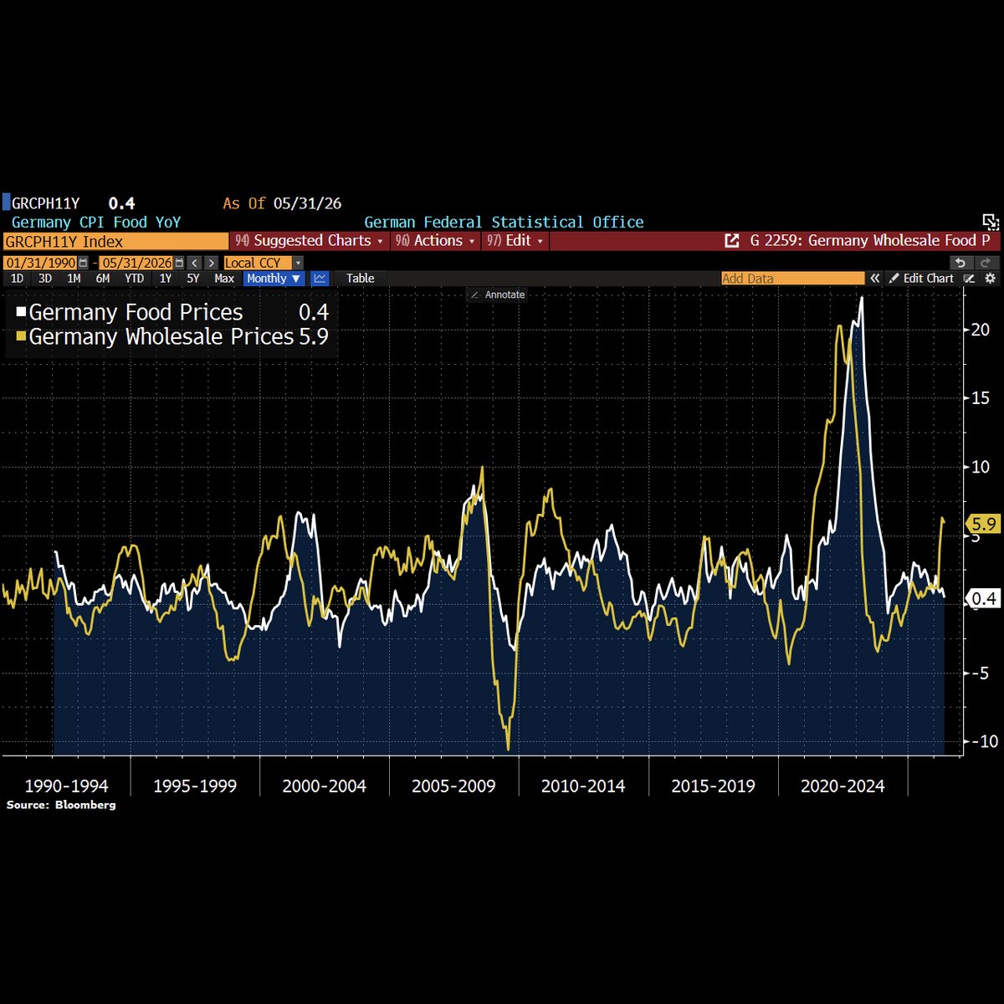
Task: Toggle Germany Wholesale Prices series in legend
Action: pos(155,336)
